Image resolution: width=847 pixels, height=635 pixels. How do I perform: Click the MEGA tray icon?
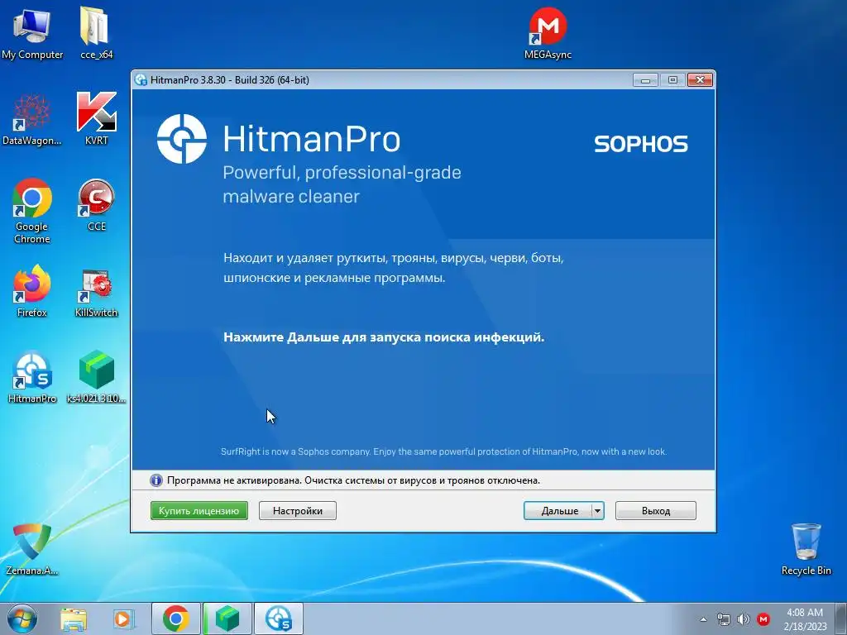click(763, 619)
